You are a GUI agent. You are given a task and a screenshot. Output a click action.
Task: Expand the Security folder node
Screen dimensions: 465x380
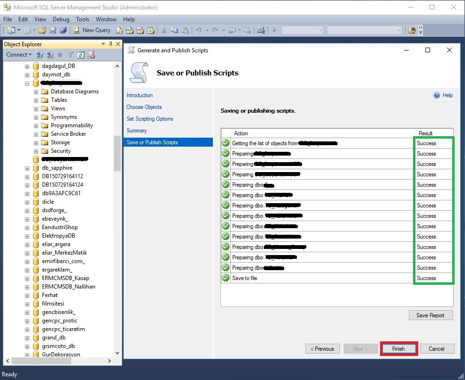click(x=36, y=151)
